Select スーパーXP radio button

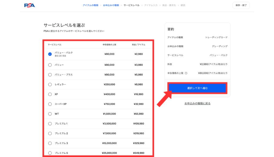tap(50, 104)
